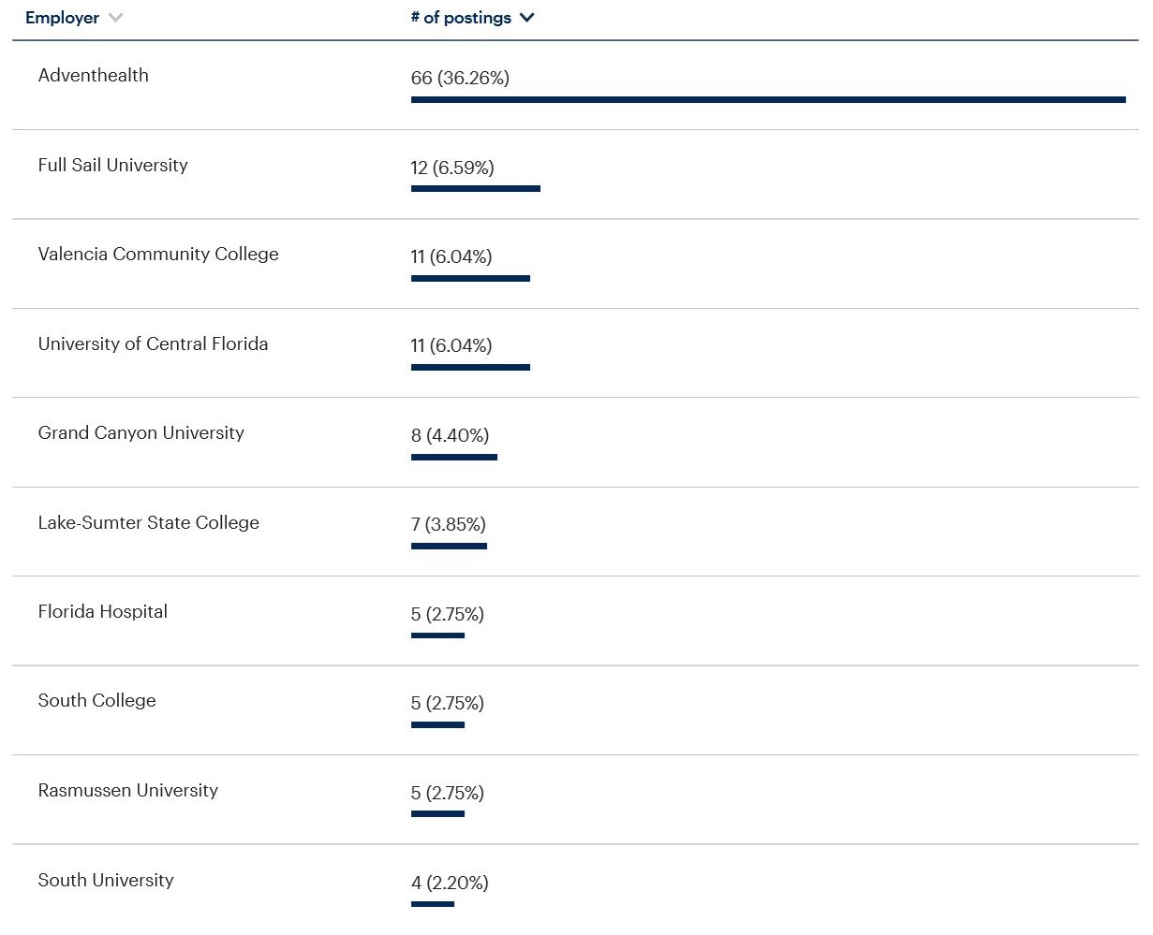
Task: Select the Adventhealth employer row
Action: tap(93, 76)
